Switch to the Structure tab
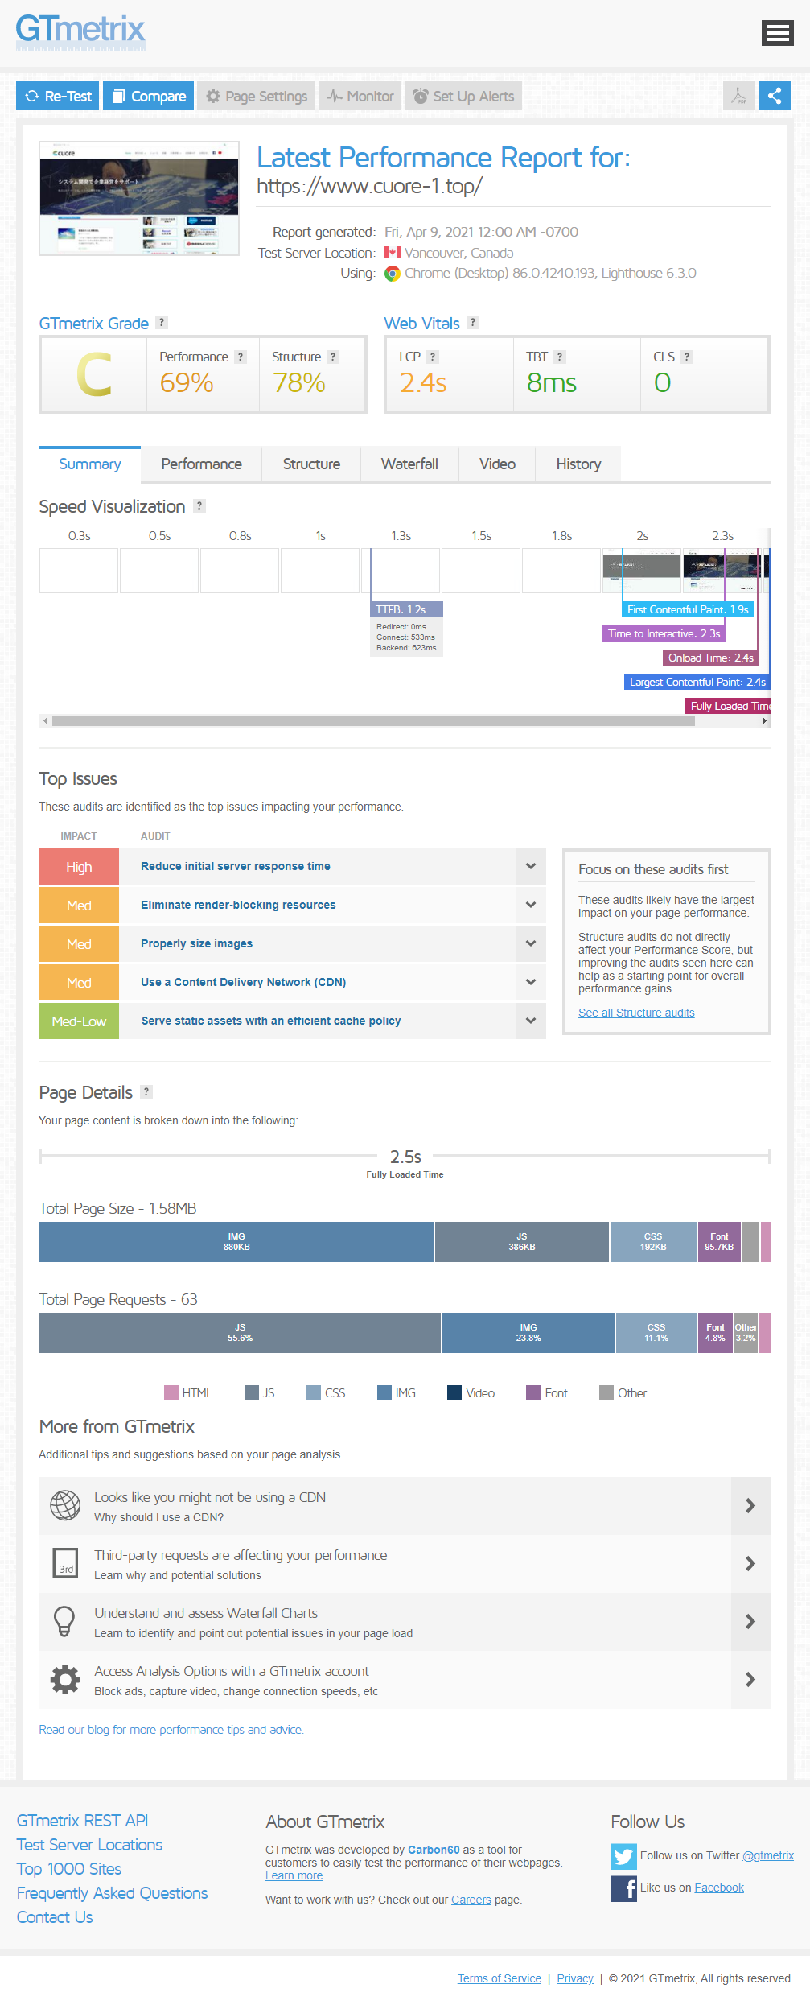The image size is (810, 2001). [x=311, y=464]
